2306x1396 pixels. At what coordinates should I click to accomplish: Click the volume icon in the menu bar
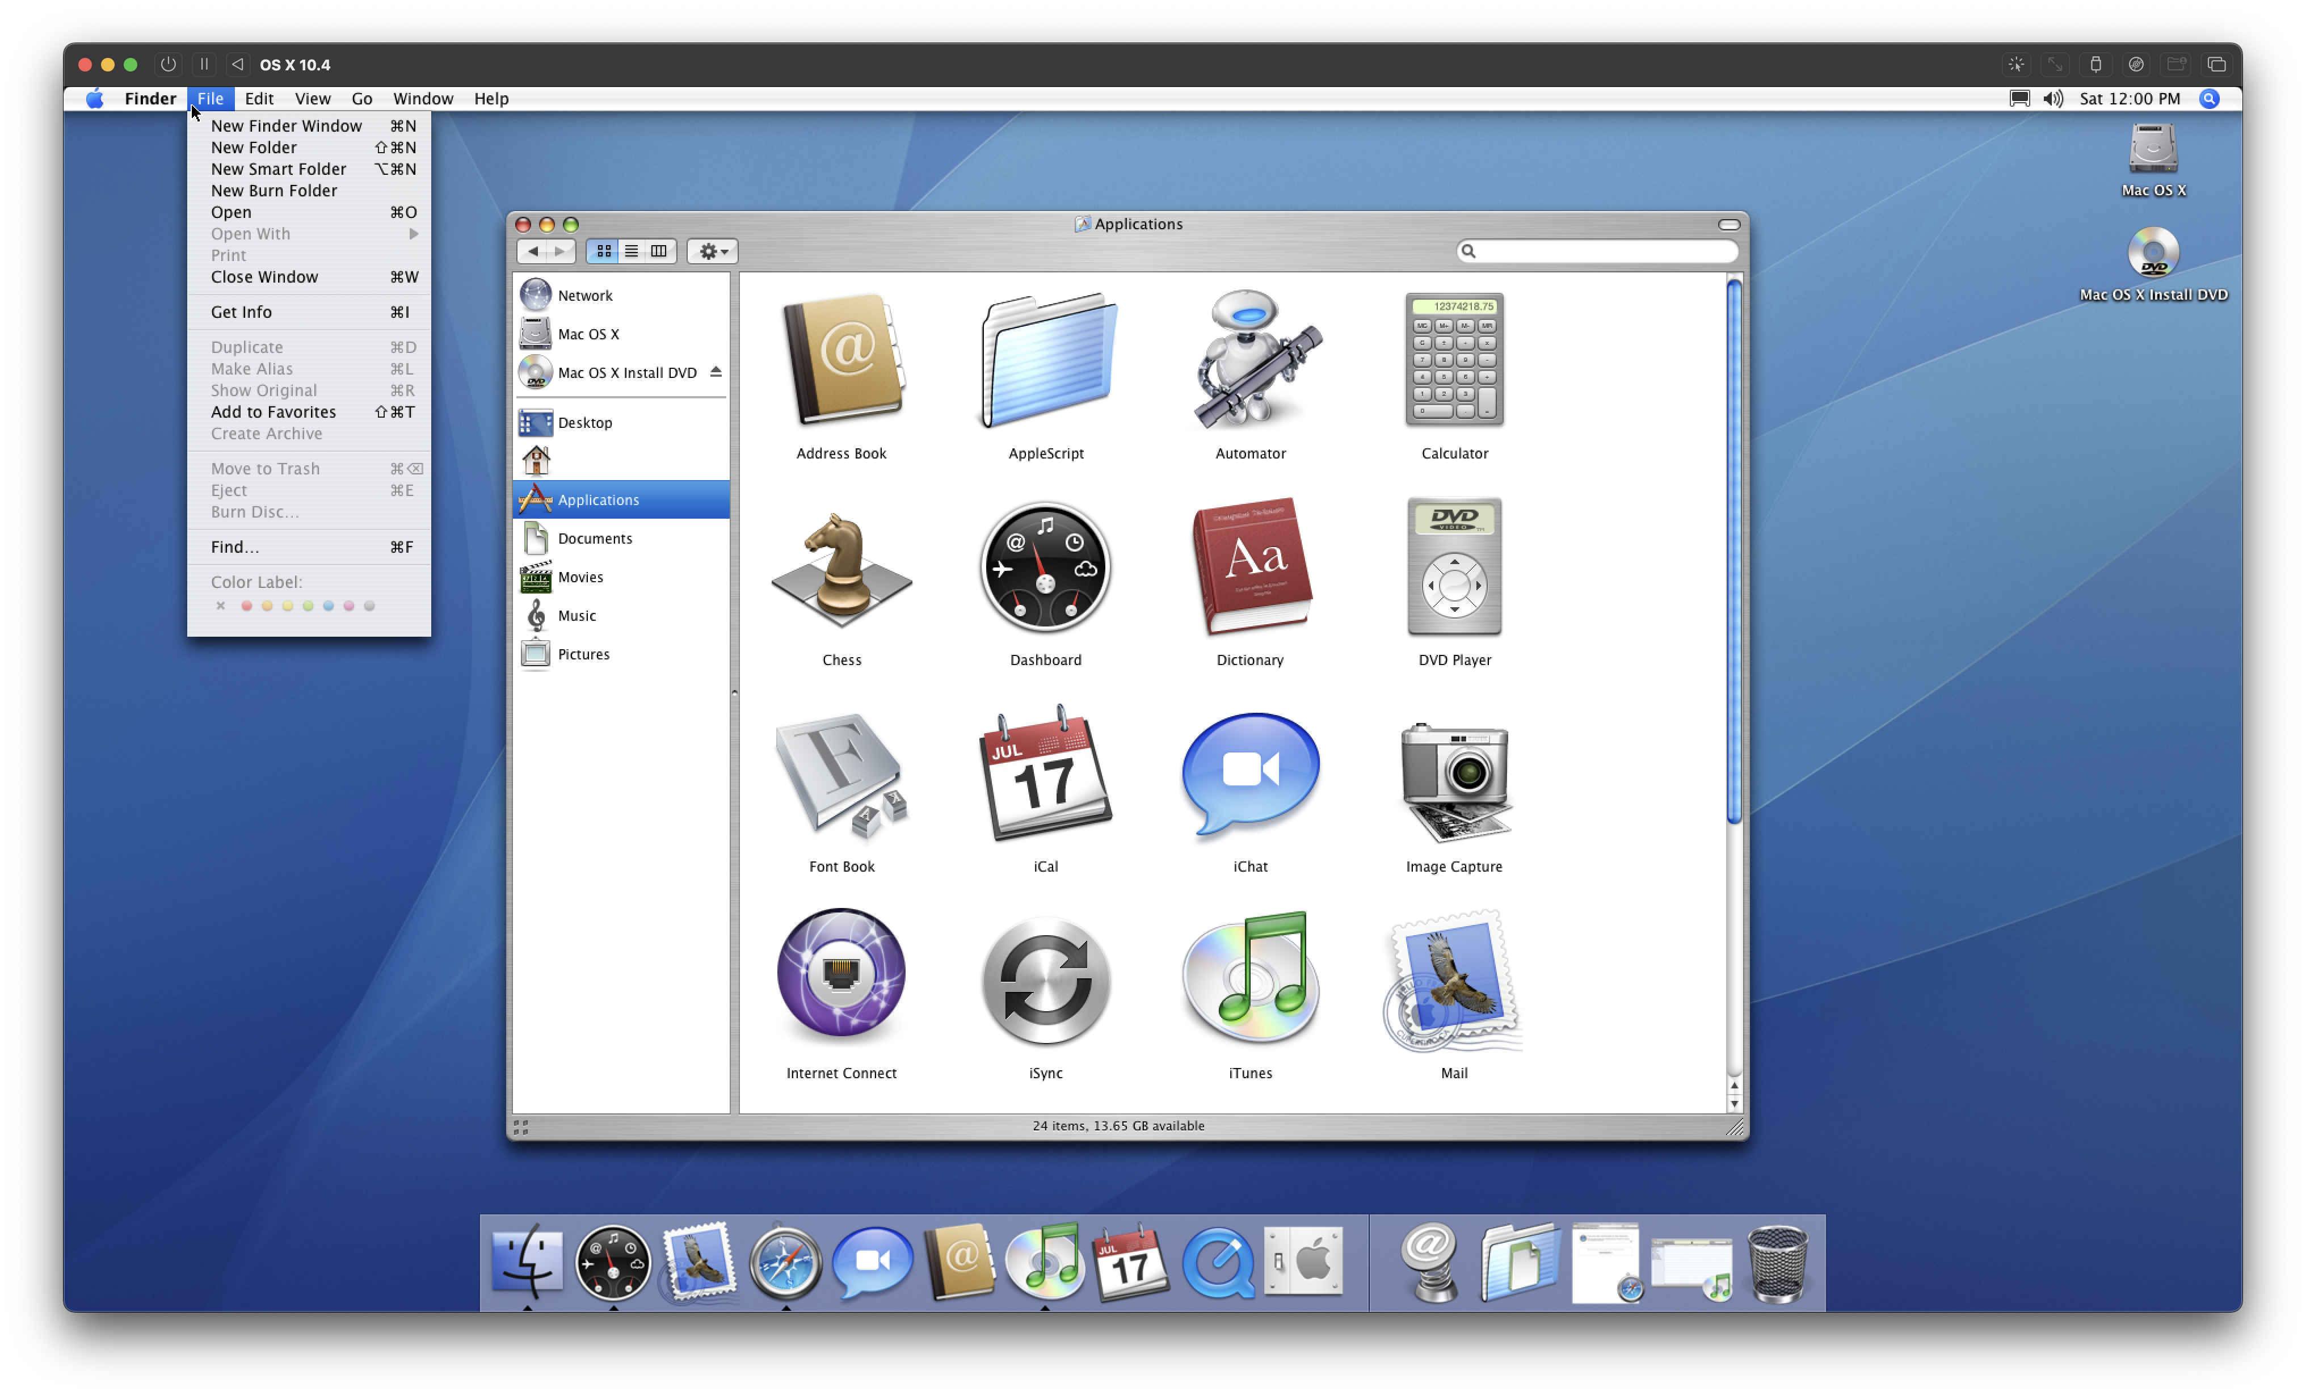coord(2053,98)
